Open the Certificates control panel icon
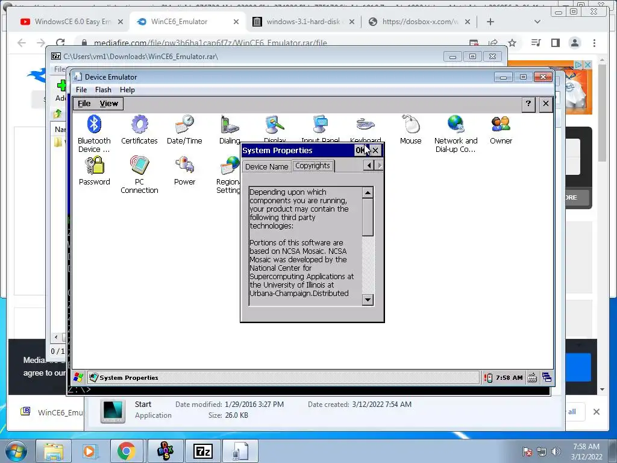Viewport: 617px width, 463px height. pos(139,129)
